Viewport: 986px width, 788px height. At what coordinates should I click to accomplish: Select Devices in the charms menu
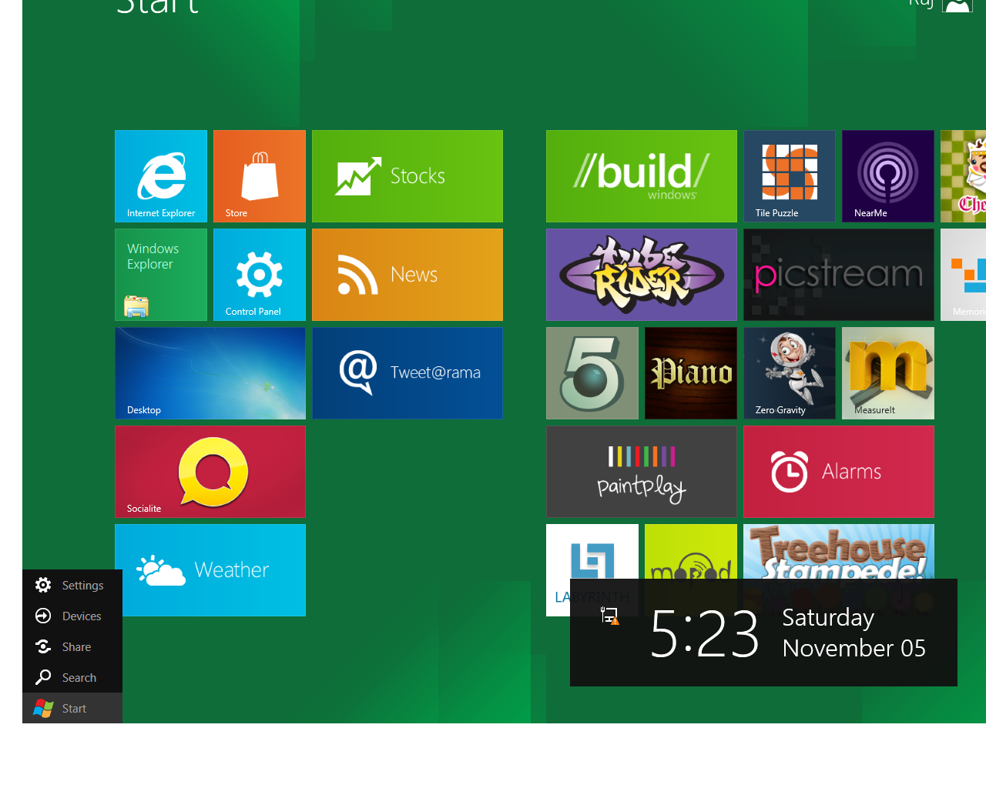72,616
